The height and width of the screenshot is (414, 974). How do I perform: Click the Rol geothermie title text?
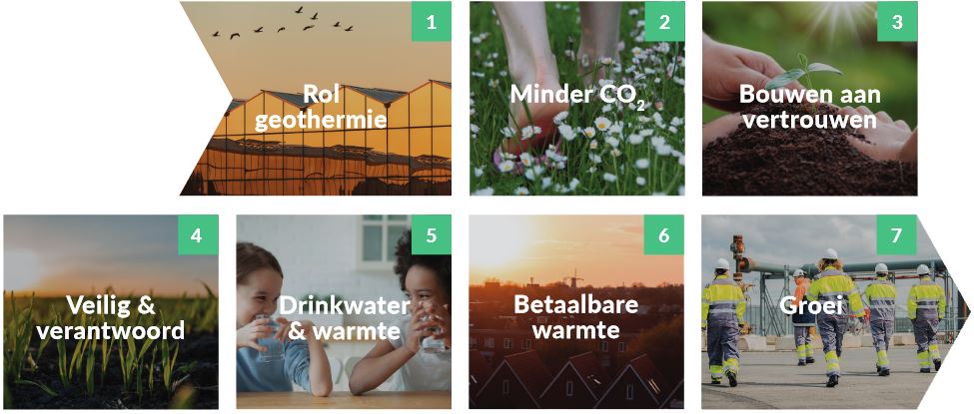coord(321,108)
